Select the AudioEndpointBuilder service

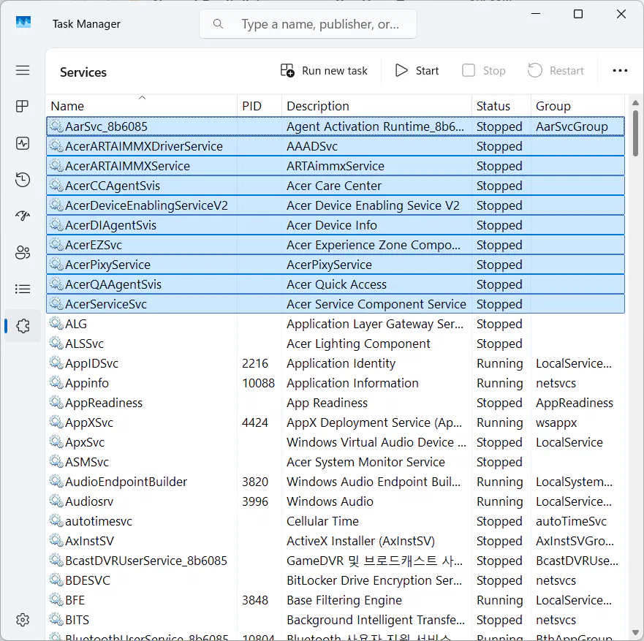(x=336, y=481)
